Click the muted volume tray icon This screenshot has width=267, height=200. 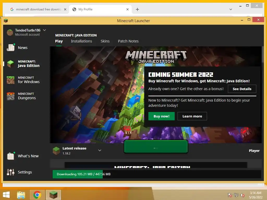coord(242,195)
